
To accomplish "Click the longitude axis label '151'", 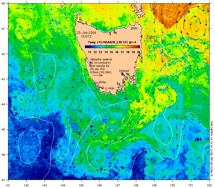I will (x=191, y=185).
